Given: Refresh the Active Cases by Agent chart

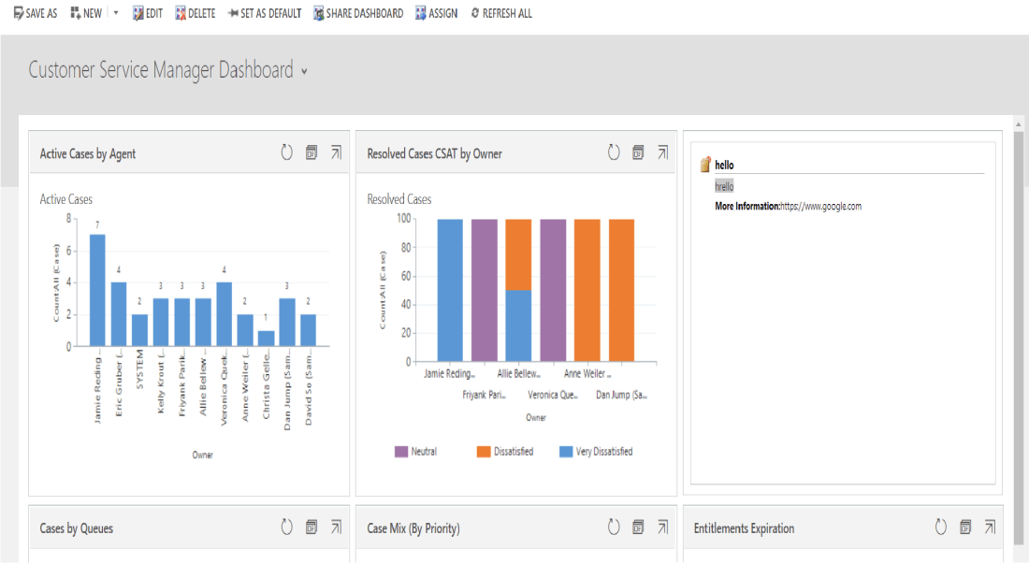Looking at the screenshot, I should 287,153.
